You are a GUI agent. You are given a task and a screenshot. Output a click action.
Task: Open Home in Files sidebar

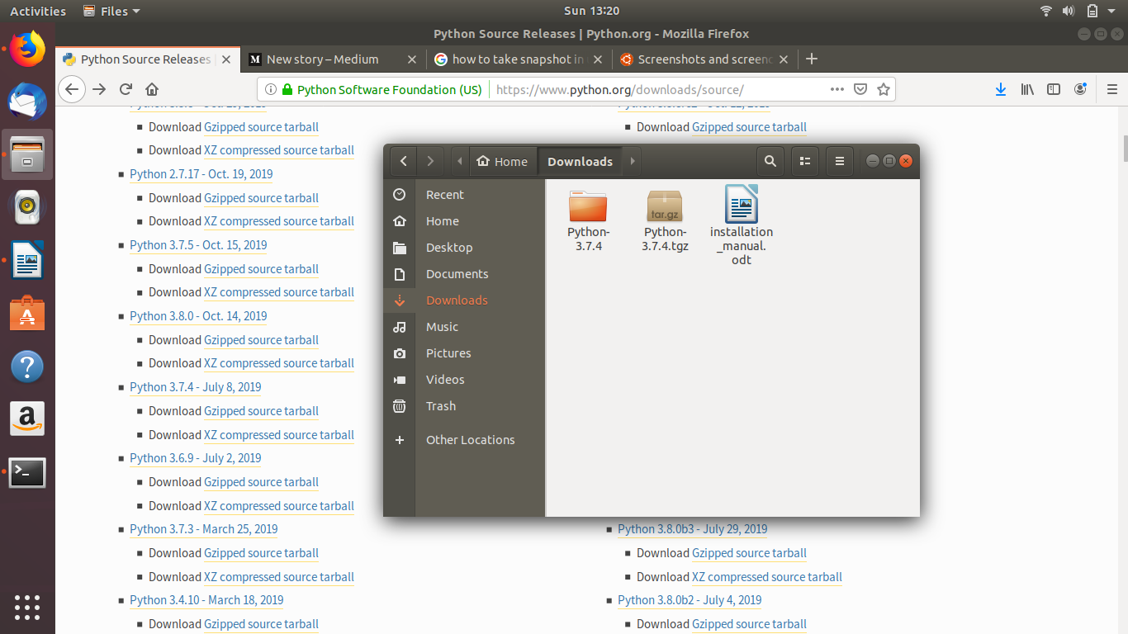[x=464, y=221]
